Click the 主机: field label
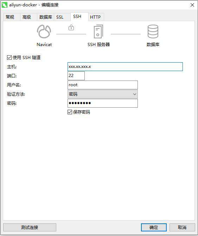 12,67
